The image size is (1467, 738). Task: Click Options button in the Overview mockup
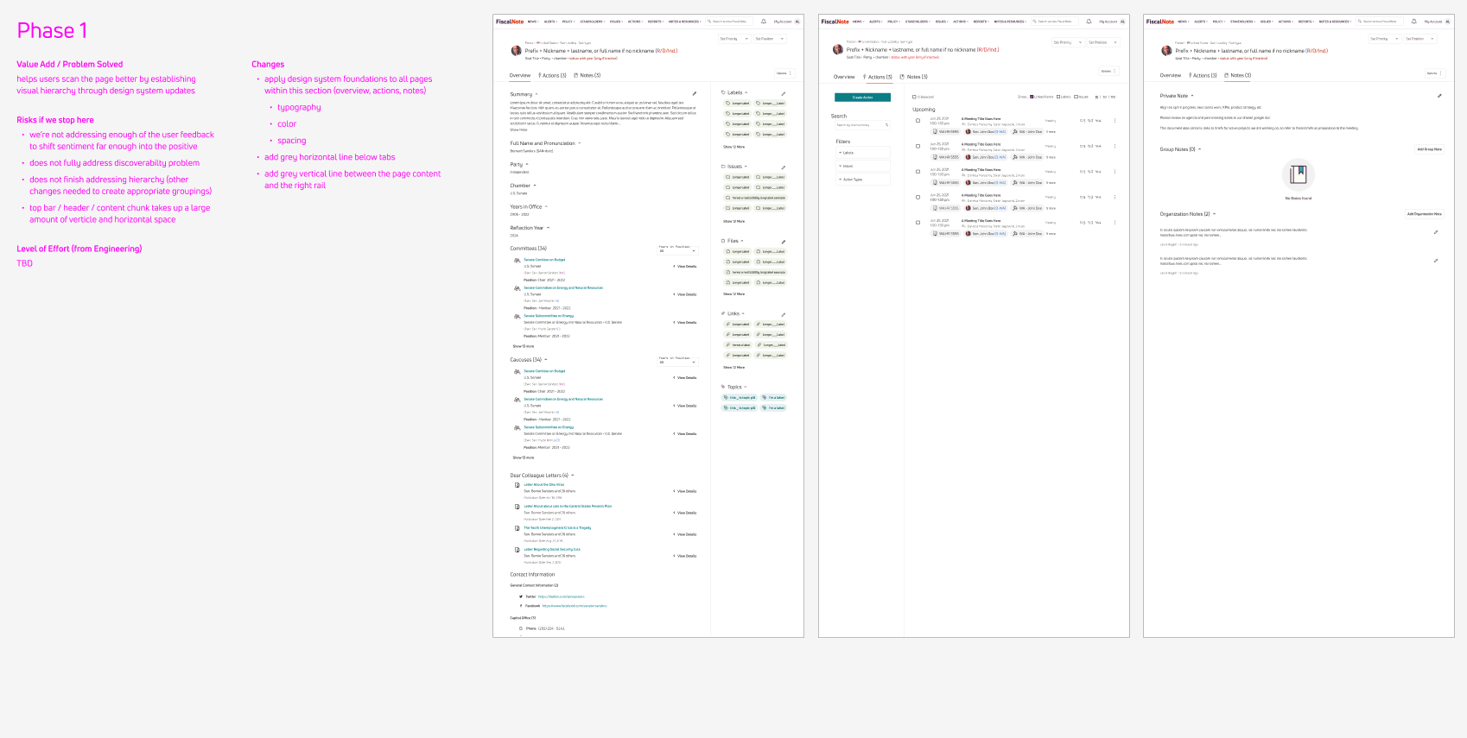[x=783, y=73]
